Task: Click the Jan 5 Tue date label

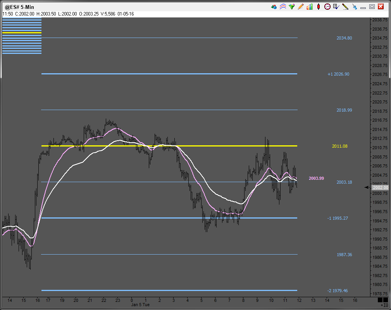Action: point(140,305)
